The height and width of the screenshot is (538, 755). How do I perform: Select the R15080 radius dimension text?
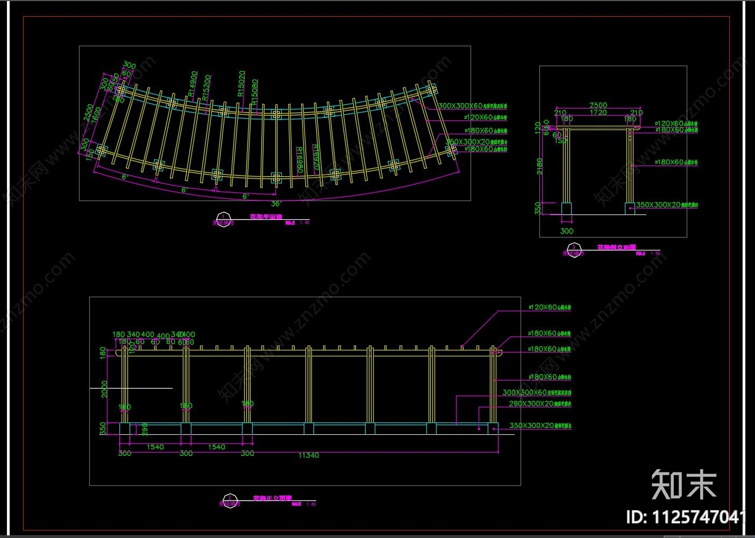[x=254, y=92]
